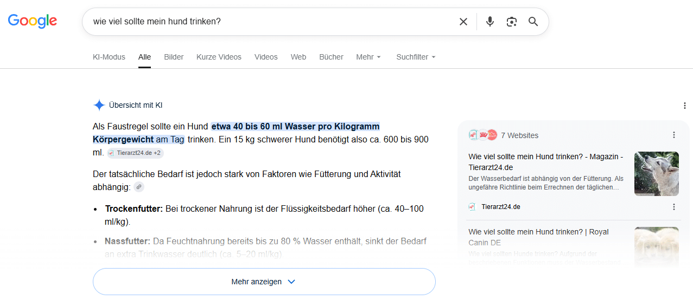Open the Suchfilter dropdown
The height and width of the screenshot is (300, 693).
(x=416, y=57)
